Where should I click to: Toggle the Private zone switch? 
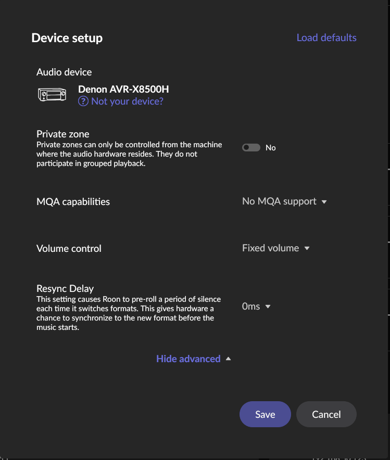(251, 148)
